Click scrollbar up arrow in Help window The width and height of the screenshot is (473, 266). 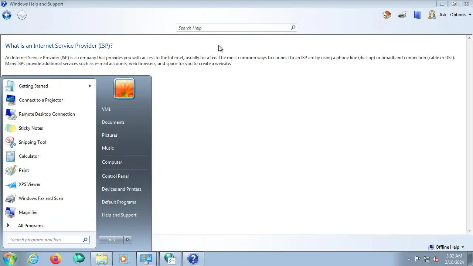[470, 38]
